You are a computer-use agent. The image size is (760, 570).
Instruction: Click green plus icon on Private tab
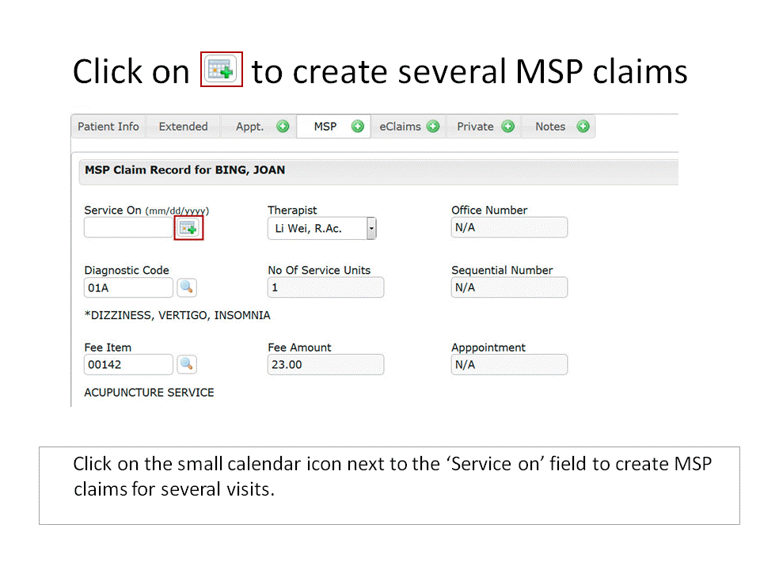pyautogui.click(x=508, y=127)
